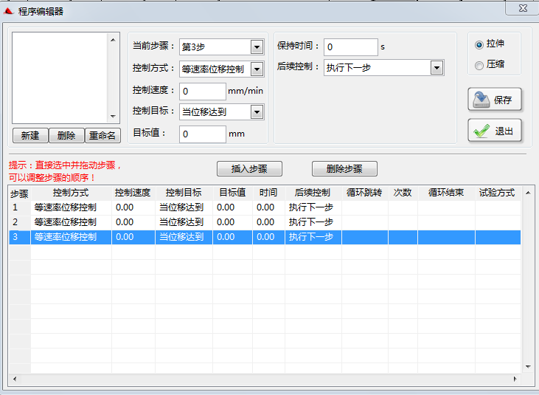The height and width of the screenshot is (395, 539).
Task: Click 时间 column header
Action: [x=269, y=193]
